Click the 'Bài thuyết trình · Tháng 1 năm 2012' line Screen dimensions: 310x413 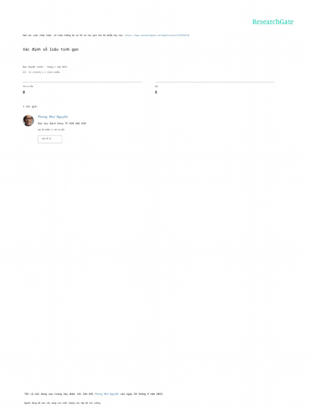[x=45, y=67]
